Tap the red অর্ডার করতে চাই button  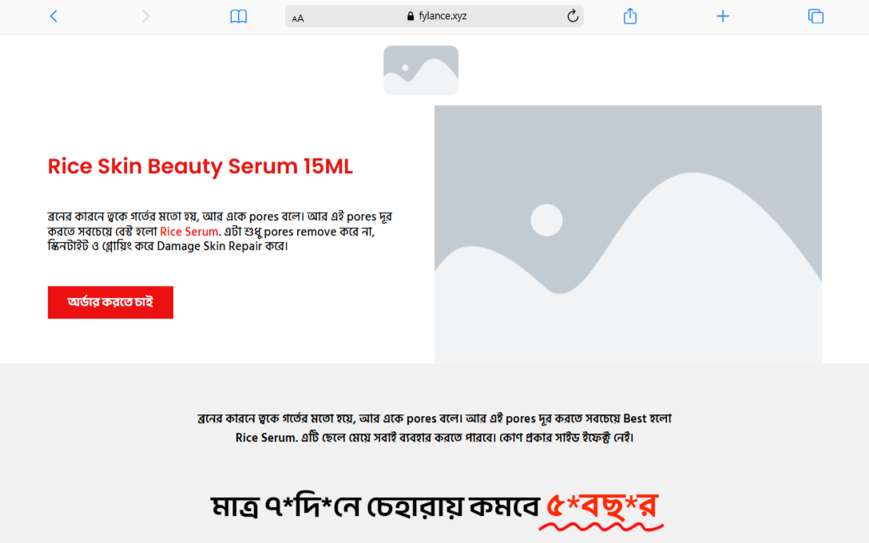click(x=110, y=302)
